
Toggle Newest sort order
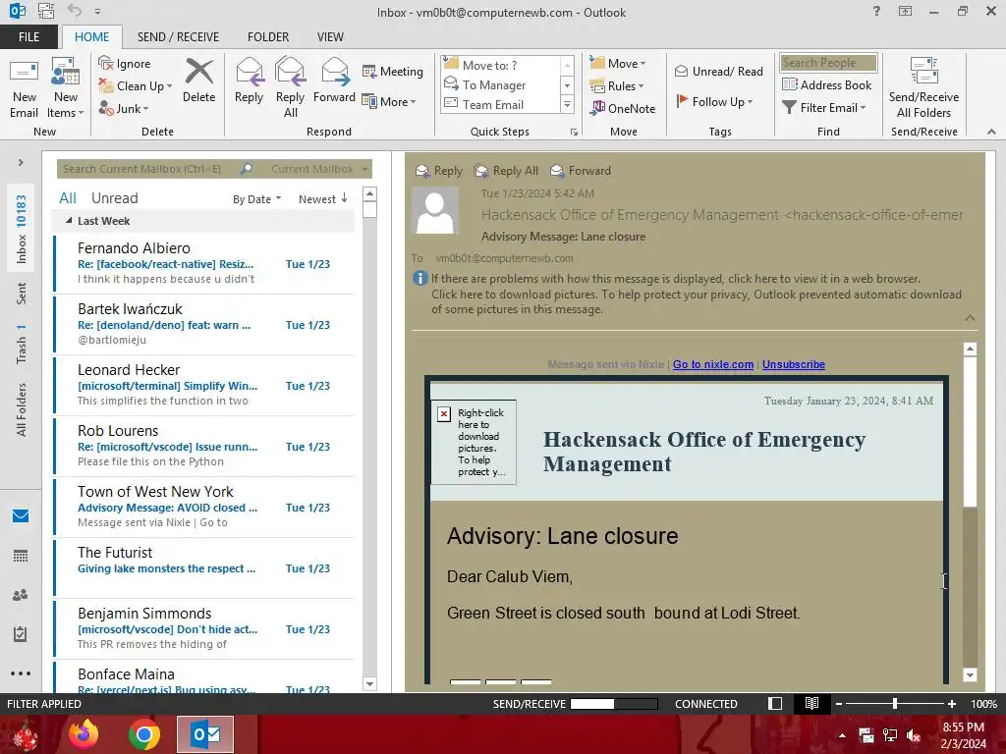click(322, 199)
